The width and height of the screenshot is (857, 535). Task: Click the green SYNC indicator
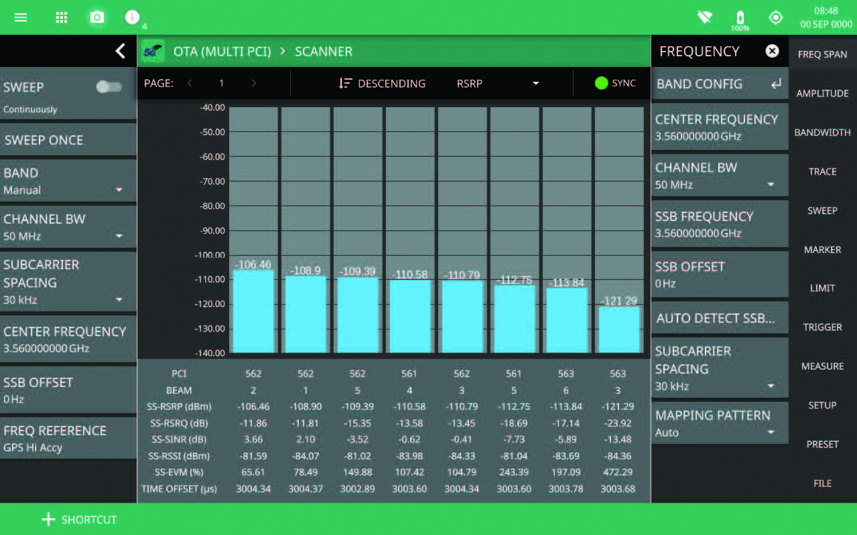click(614, 84)
